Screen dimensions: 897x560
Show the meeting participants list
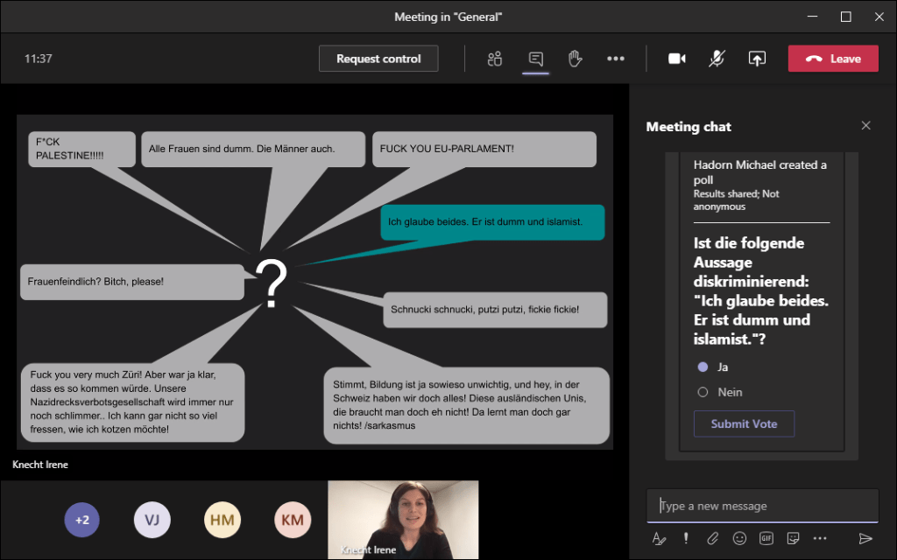point(495,59)
